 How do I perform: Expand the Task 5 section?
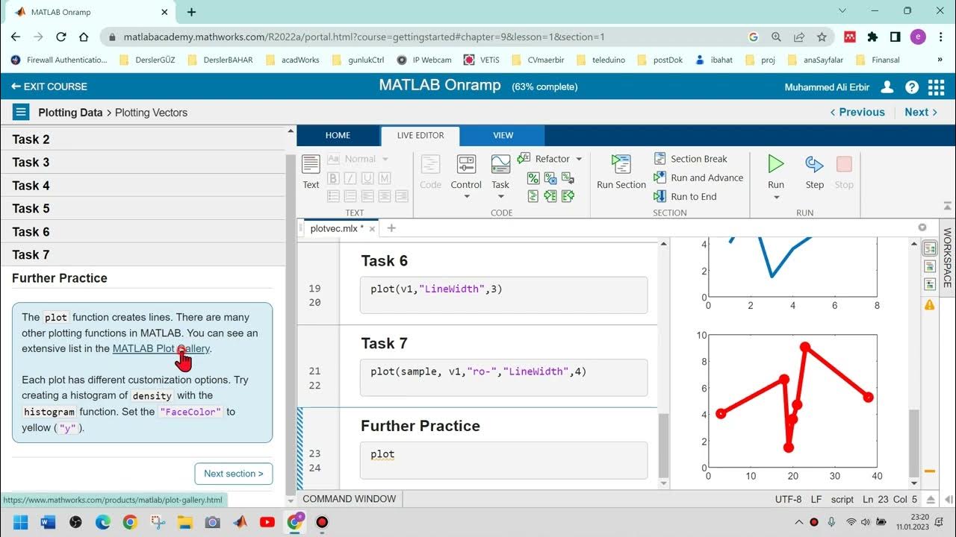(143, 208)
